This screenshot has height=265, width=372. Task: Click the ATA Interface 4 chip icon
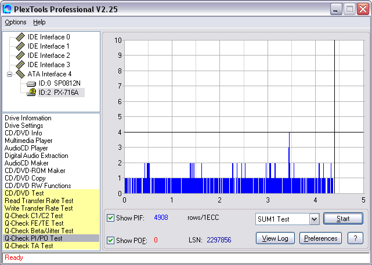pyautogui.click(x=20, y=74)
